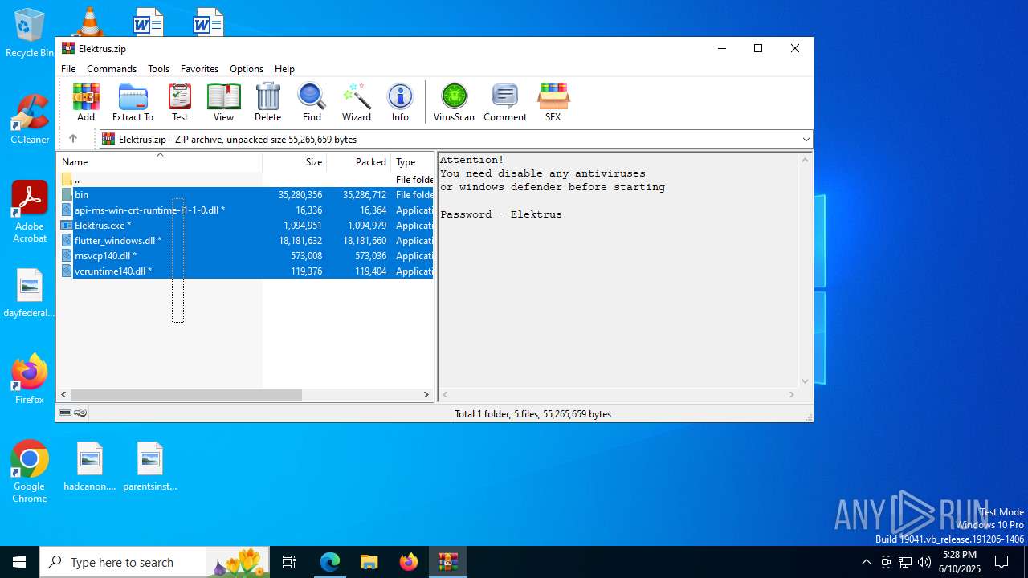1028x578 pixels.
Task: Run Test on the archive
Action: point(180,102)
